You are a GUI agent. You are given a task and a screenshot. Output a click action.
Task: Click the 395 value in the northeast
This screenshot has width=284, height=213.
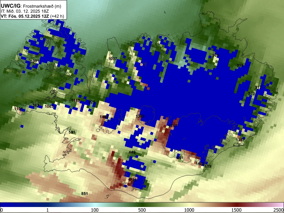coord(240,65)
